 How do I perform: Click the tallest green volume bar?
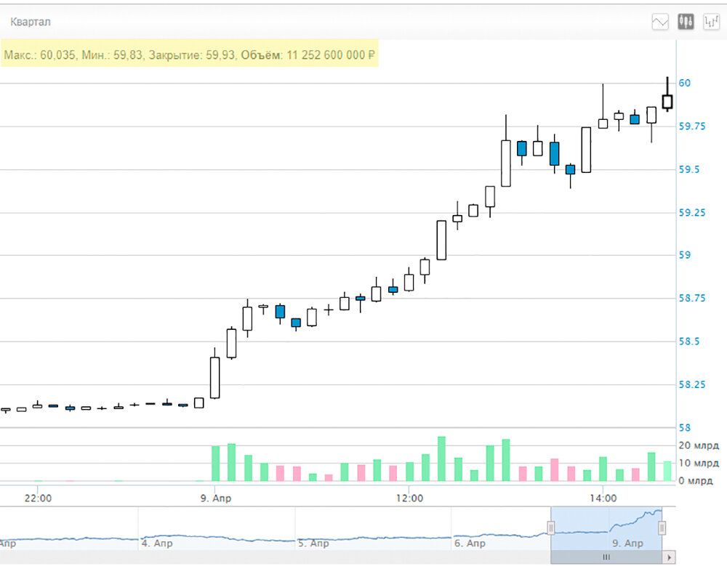point(441,458)
